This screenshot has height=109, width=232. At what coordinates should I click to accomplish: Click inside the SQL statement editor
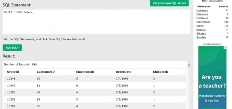pyautogui.click(x=96, y=22)
